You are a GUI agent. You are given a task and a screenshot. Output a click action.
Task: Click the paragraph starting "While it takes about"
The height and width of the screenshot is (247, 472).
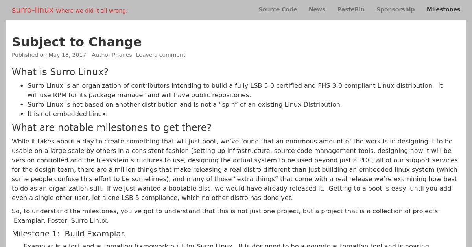point(235,169)
